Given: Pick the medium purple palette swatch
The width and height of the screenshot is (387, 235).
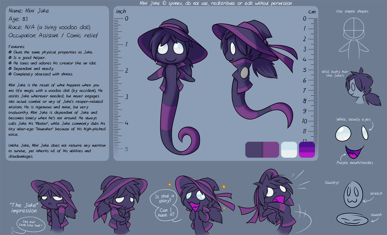Looking at the screenshot, I should 271,150.
